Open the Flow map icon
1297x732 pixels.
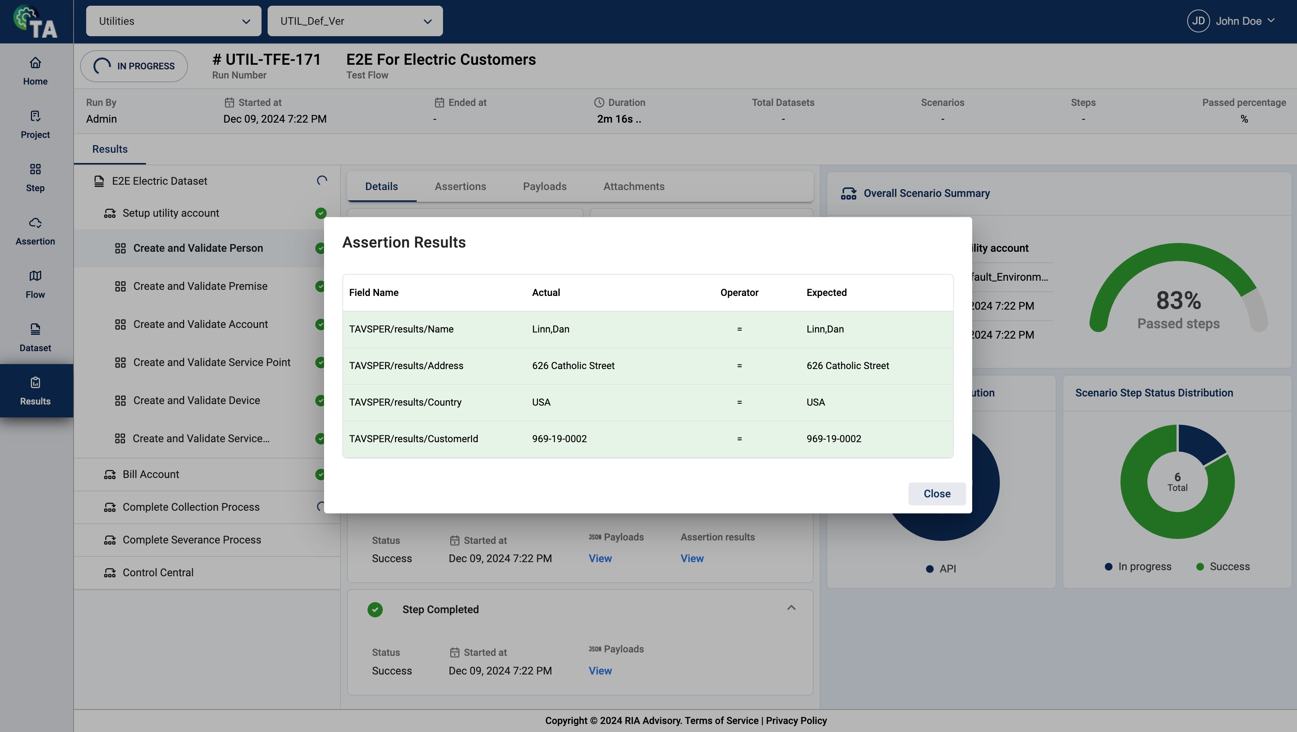[35, 276]
